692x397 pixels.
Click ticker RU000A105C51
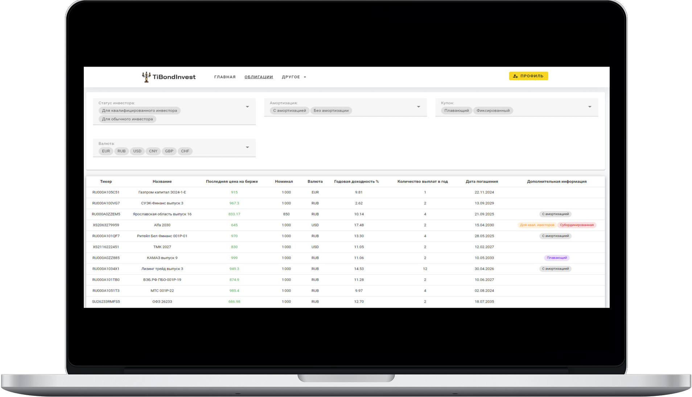click(x=106, y=193)
